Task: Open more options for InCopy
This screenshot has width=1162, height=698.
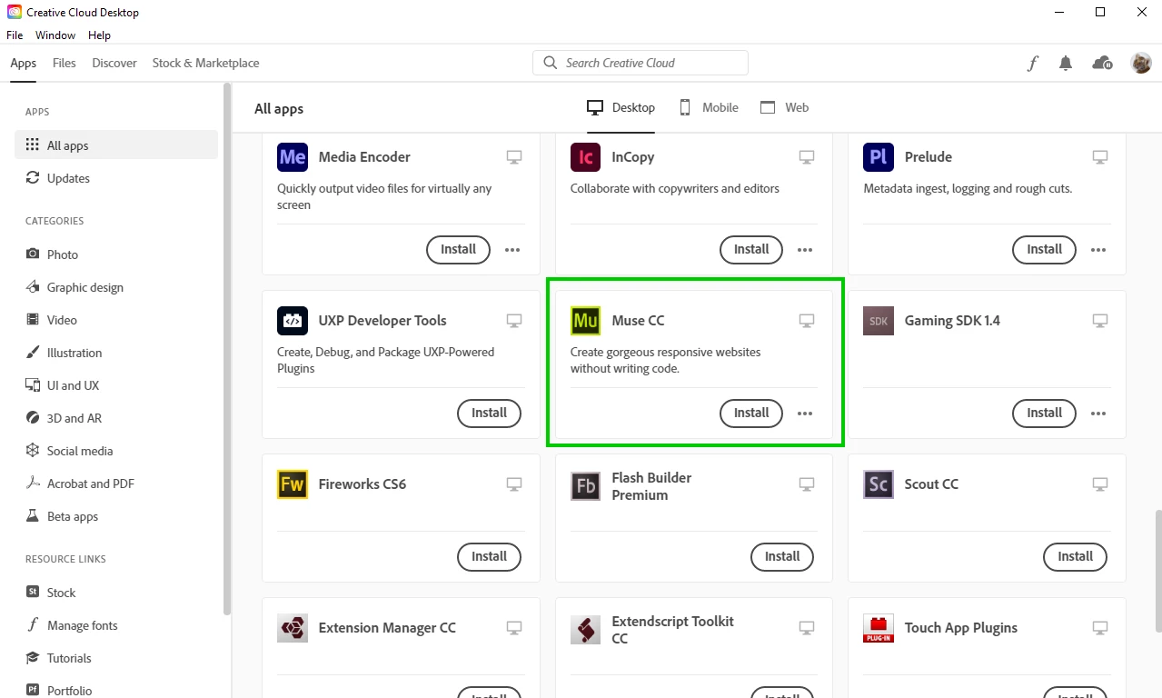Action: pos(805,250)
